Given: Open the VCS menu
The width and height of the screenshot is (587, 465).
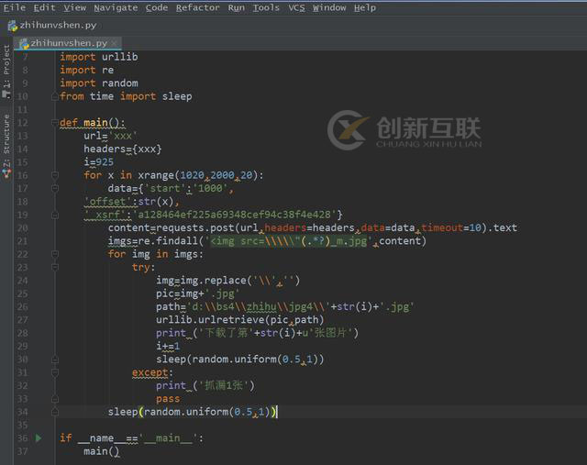Looking at the screenshot, I should (296, 7).
